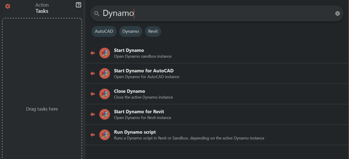The height and width of the screenshot is (159, 349).
Task: Clear the Dynamo search text
Action: point(337,14)
